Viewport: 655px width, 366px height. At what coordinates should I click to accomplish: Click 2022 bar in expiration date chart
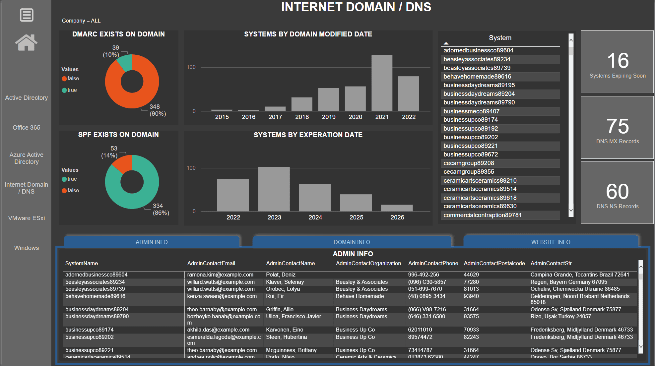(x=233, y=195)
